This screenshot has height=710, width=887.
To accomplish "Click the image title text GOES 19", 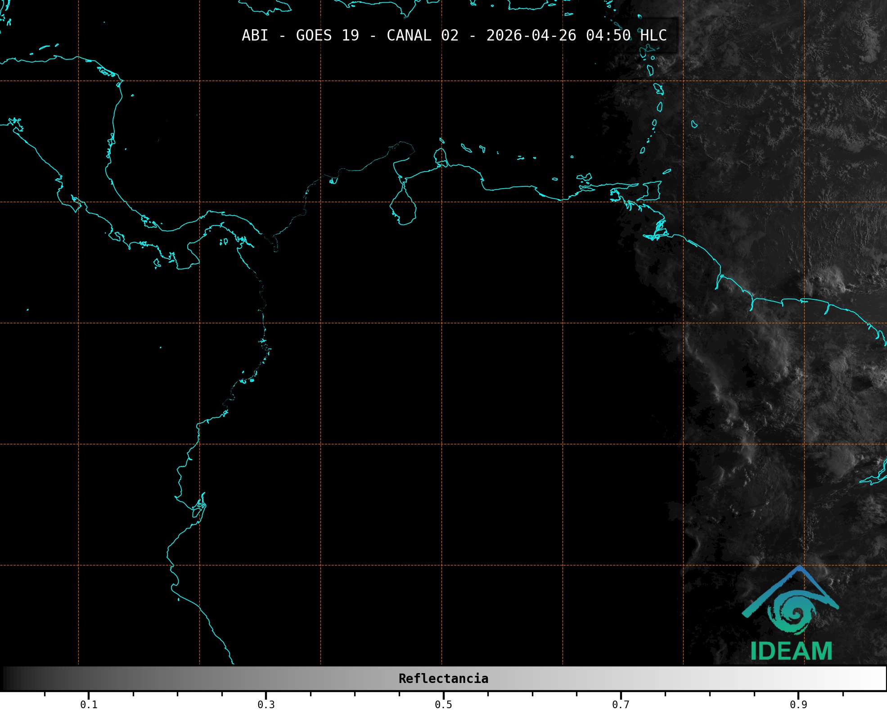I will 327,36.
